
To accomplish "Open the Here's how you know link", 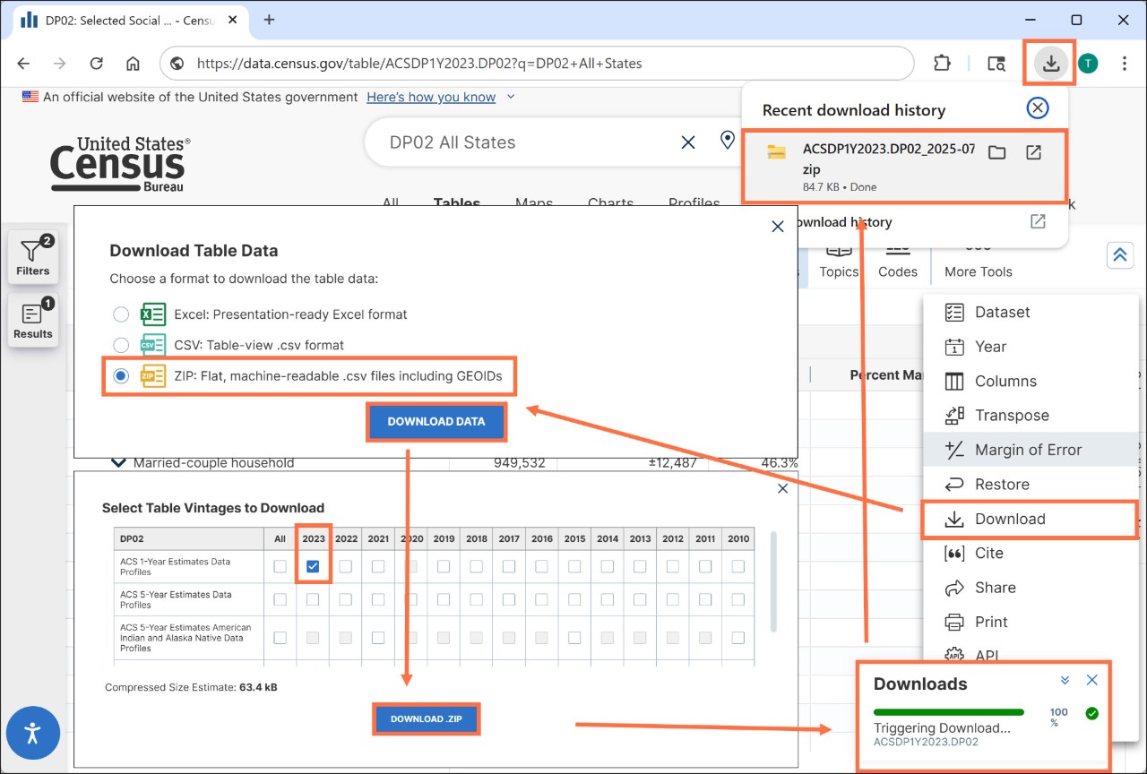I will pos(431,97).
